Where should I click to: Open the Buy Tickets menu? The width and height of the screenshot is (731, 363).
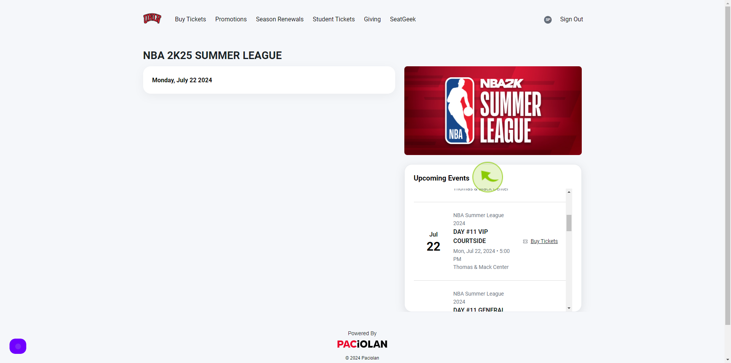click(x=190, y=19)
